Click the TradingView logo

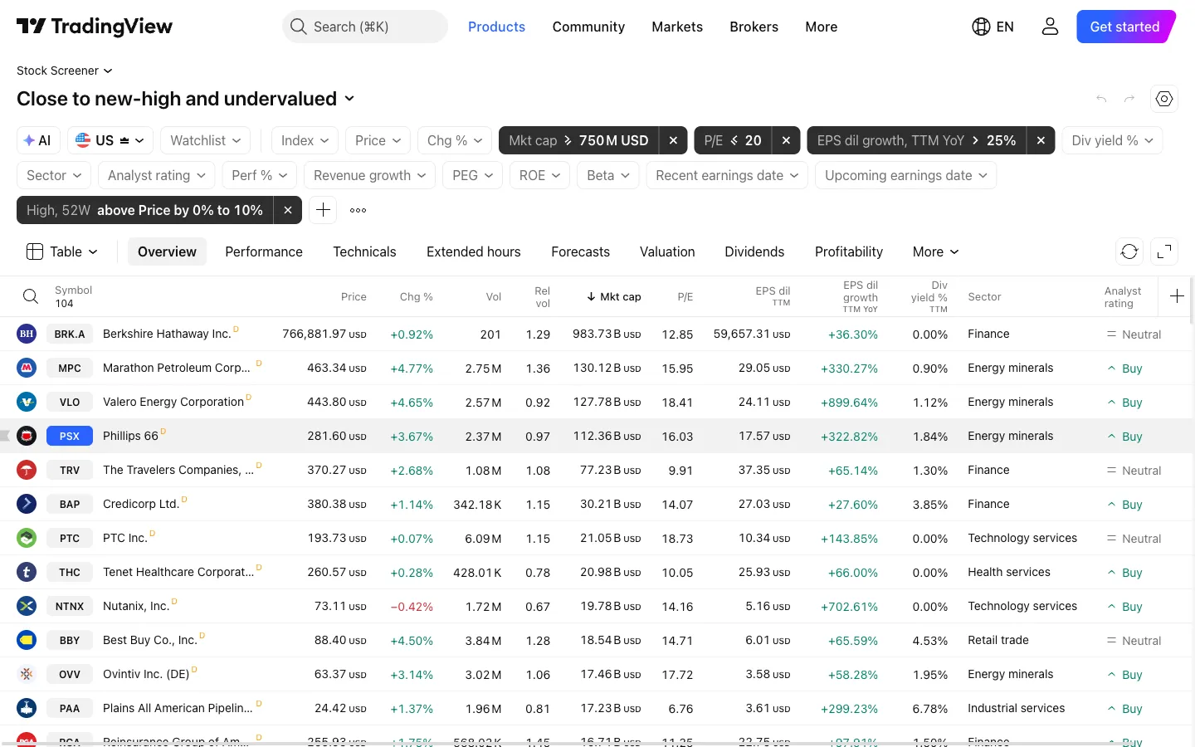95,27
